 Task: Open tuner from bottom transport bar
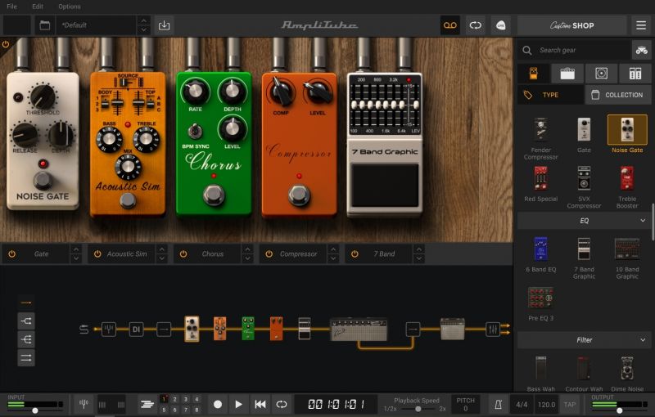click(84, 404)
